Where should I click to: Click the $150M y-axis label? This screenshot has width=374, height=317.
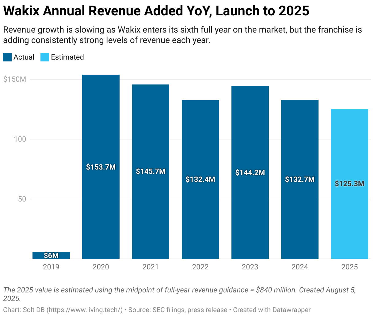tap(14, 79)
